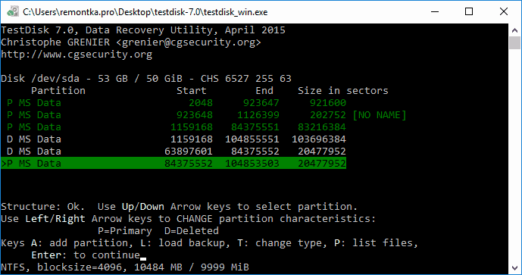
Task: Click the scrollbar up arrow
Action: (514, 30)
